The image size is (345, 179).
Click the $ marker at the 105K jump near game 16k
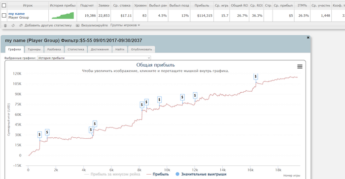coord(255,77)
